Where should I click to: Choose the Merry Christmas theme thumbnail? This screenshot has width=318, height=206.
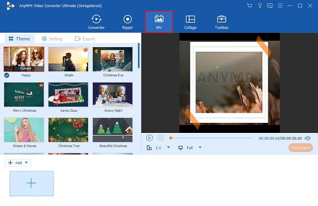[x=24, y=95]
